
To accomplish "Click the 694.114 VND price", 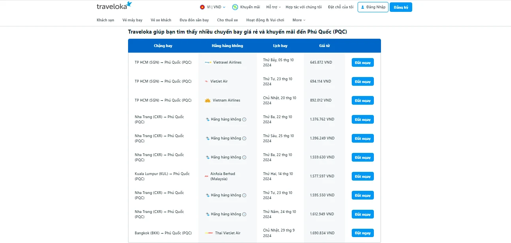I will pyautogui.click(x=321, y=81).
